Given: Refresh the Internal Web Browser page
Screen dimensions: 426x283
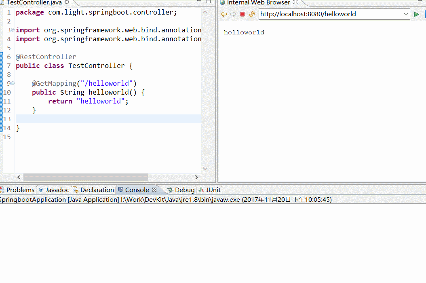Looking at the screenshot, I should (252, 14).
